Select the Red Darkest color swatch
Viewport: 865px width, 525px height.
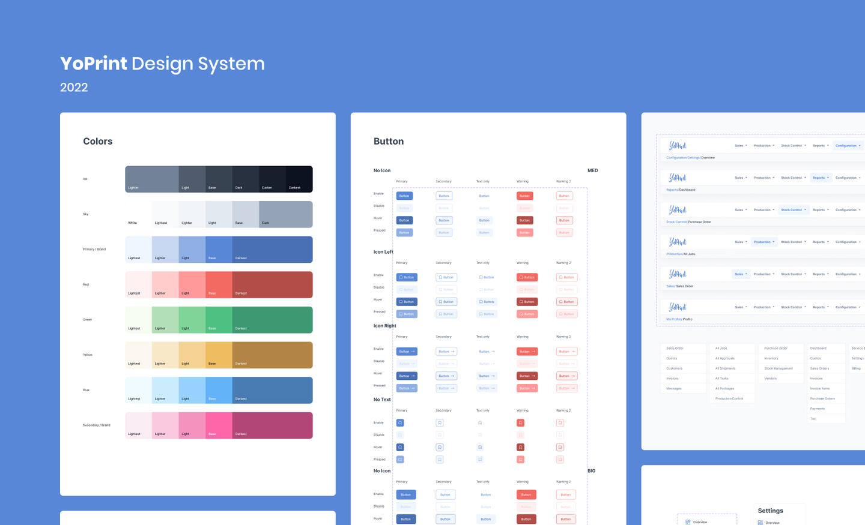[273, 285]
